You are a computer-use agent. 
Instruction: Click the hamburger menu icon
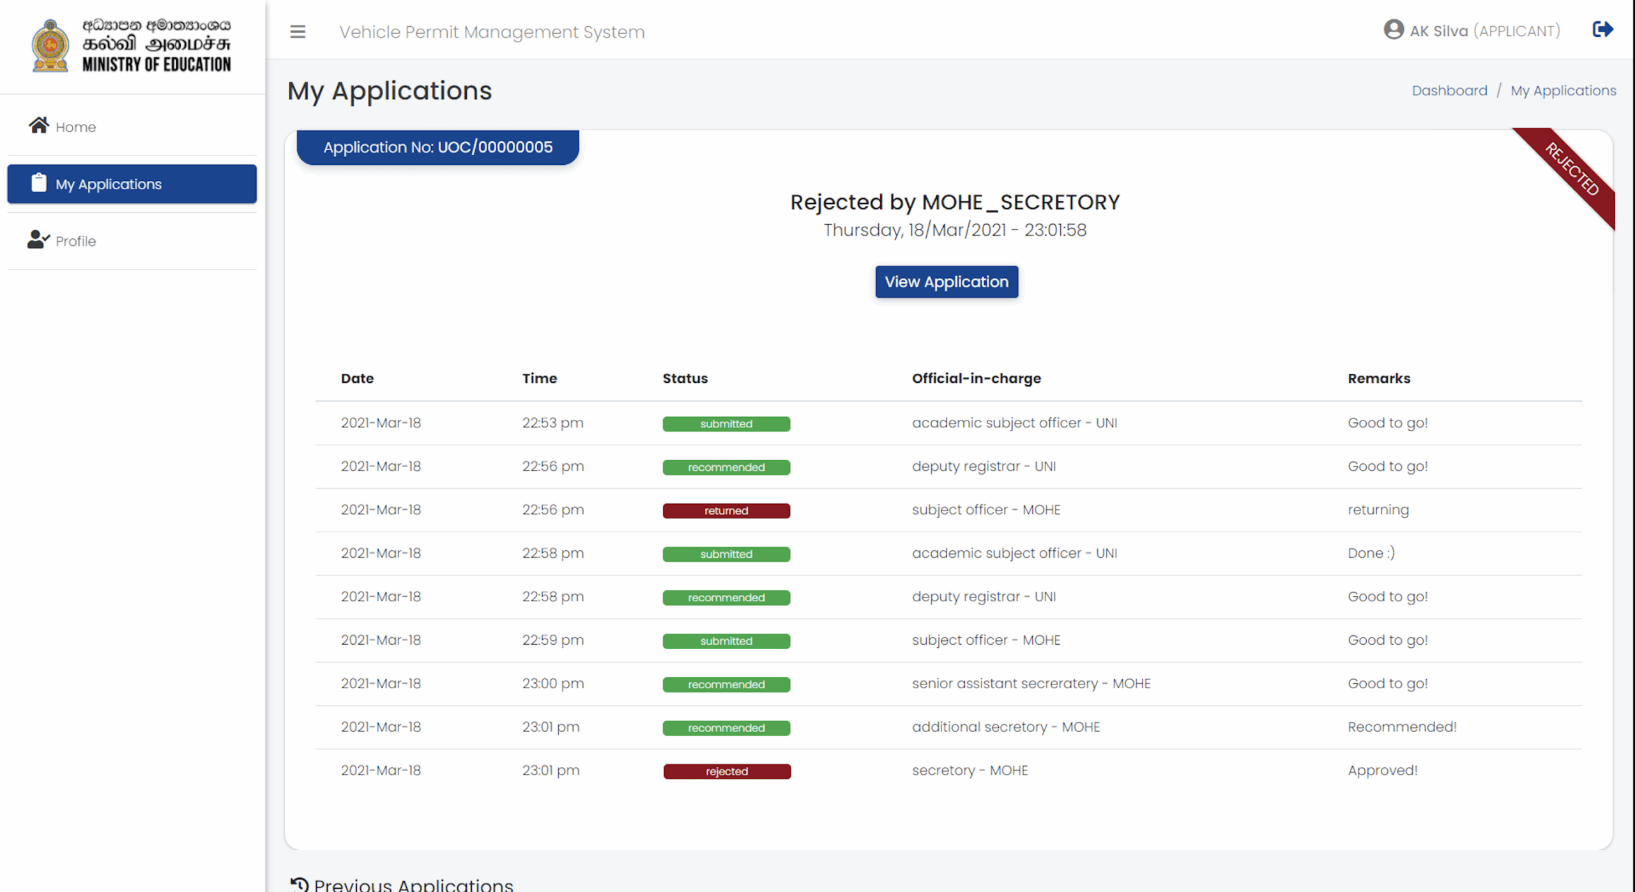tap(298, 31)
